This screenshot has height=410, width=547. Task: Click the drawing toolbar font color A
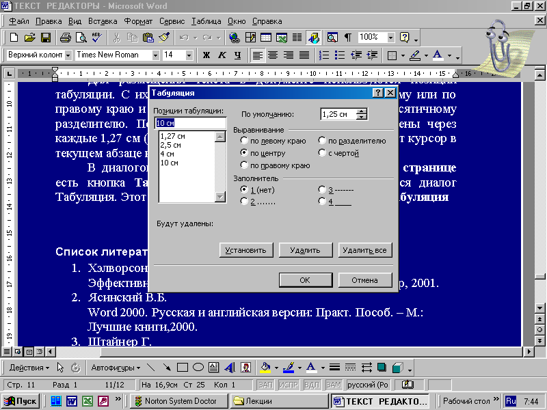[311, 368]
